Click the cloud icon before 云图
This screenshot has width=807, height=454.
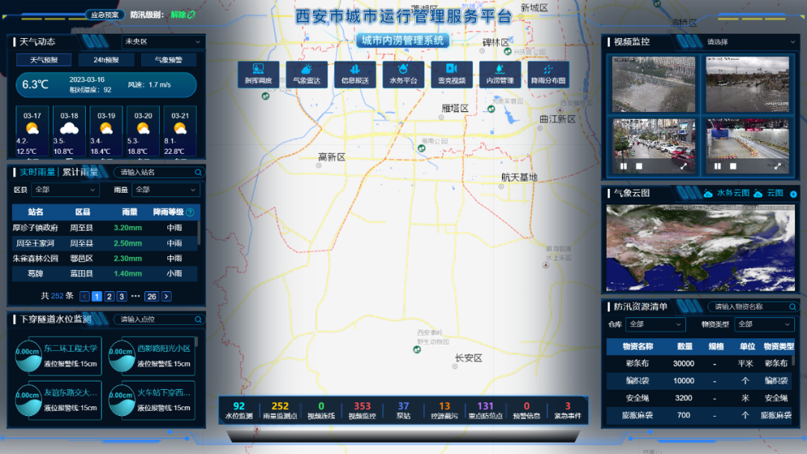click(x=758, y=193)
